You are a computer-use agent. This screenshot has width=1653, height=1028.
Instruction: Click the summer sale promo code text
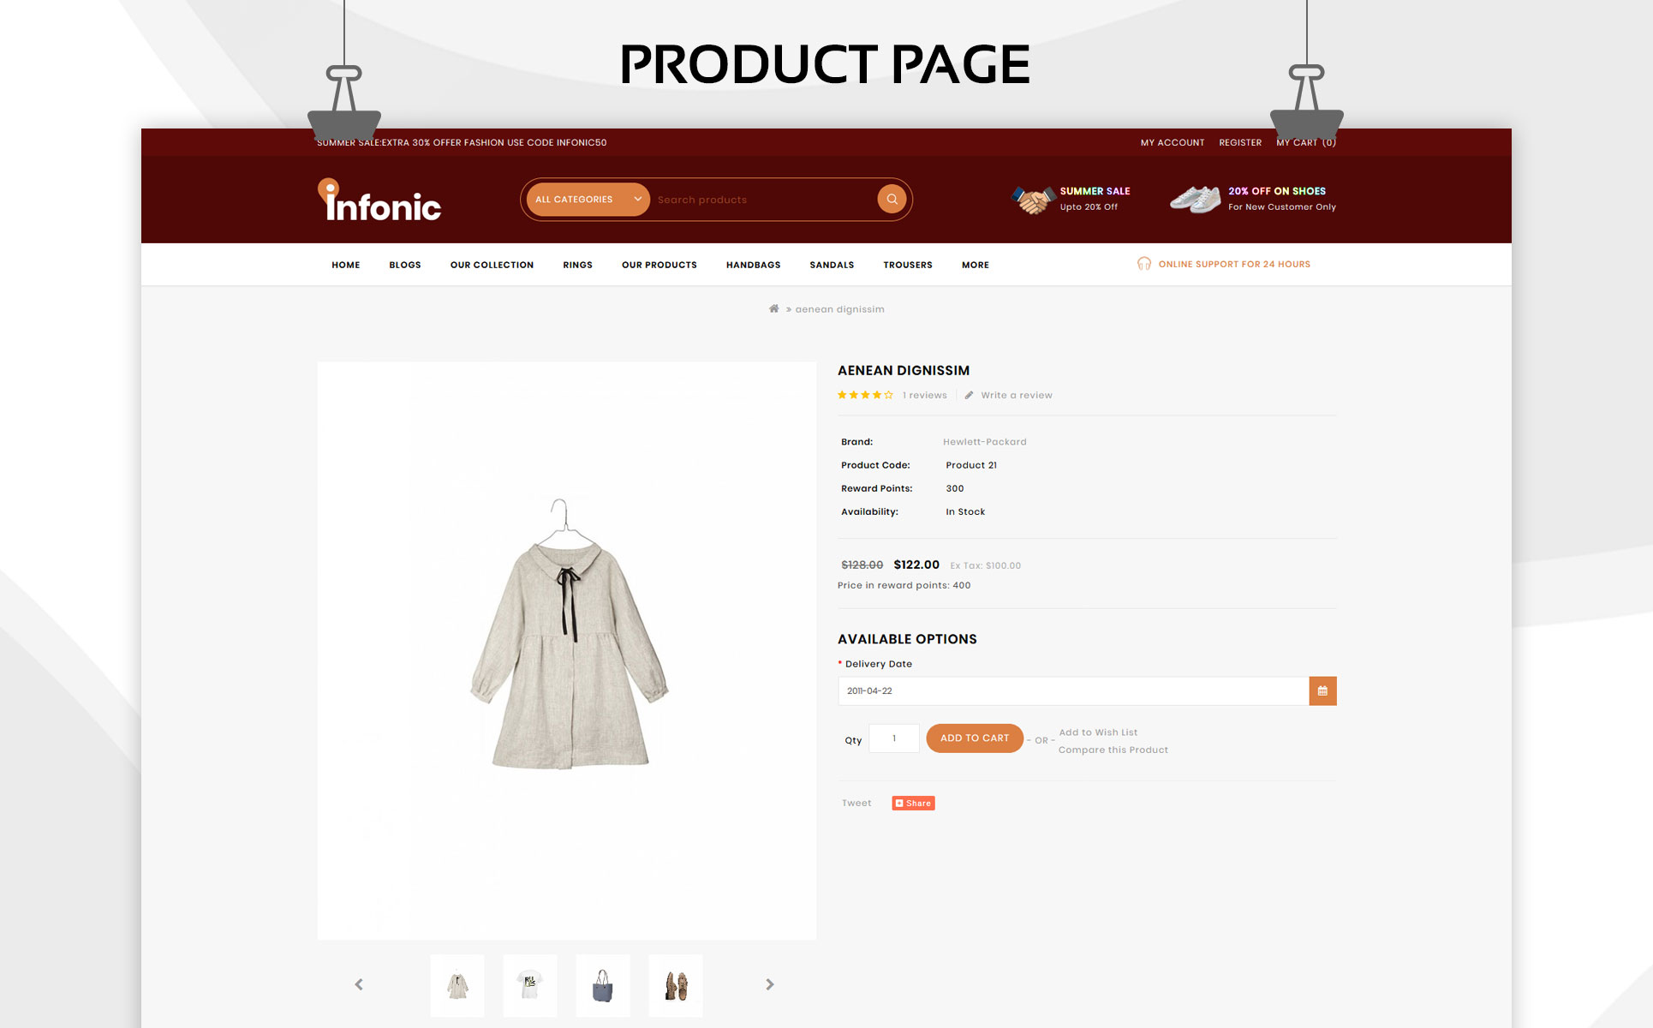click(462, 143)
